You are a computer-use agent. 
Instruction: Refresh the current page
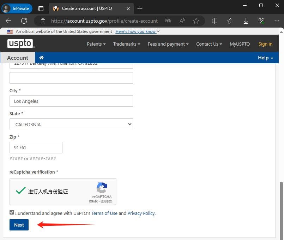(x=24, y=21)
